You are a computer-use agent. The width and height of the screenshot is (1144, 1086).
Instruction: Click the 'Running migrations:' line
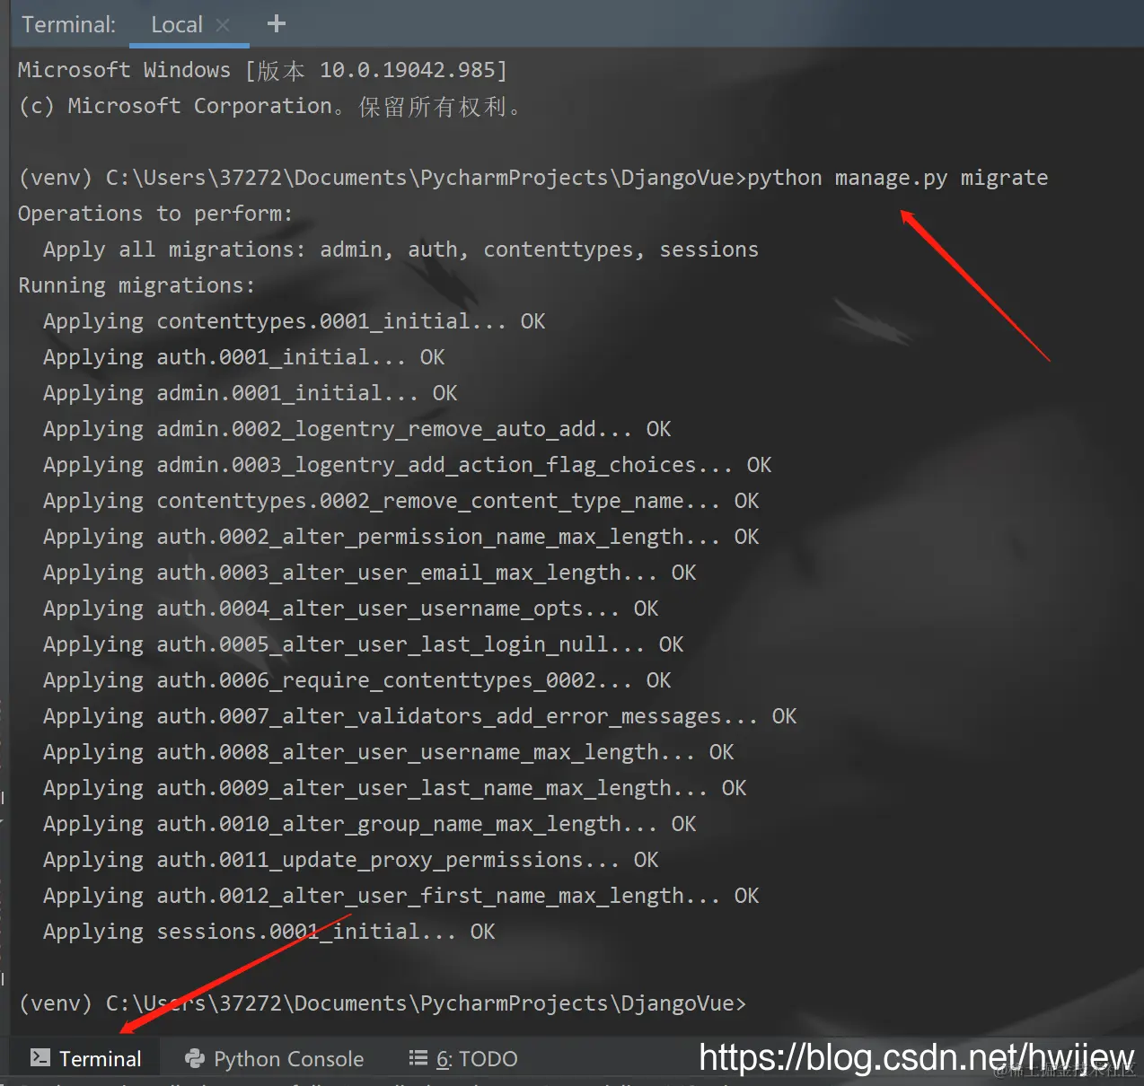[136, 285]
